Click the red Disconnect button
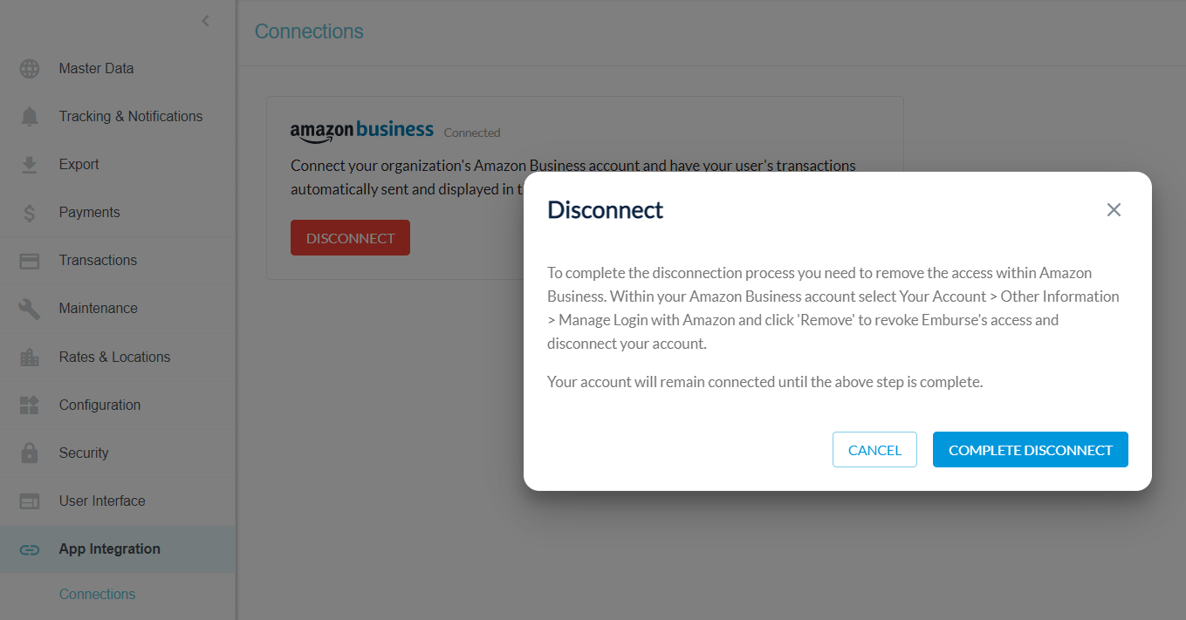1186x620 pixels. pyautogui.click(x=350, y=238)
